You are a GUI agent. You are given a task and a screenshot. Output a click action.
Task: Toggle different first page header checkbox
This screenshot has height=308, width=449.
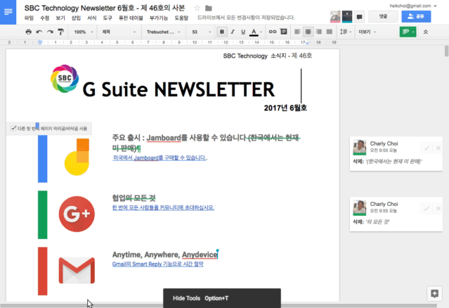pyautogui.click(x=13, y=128)
